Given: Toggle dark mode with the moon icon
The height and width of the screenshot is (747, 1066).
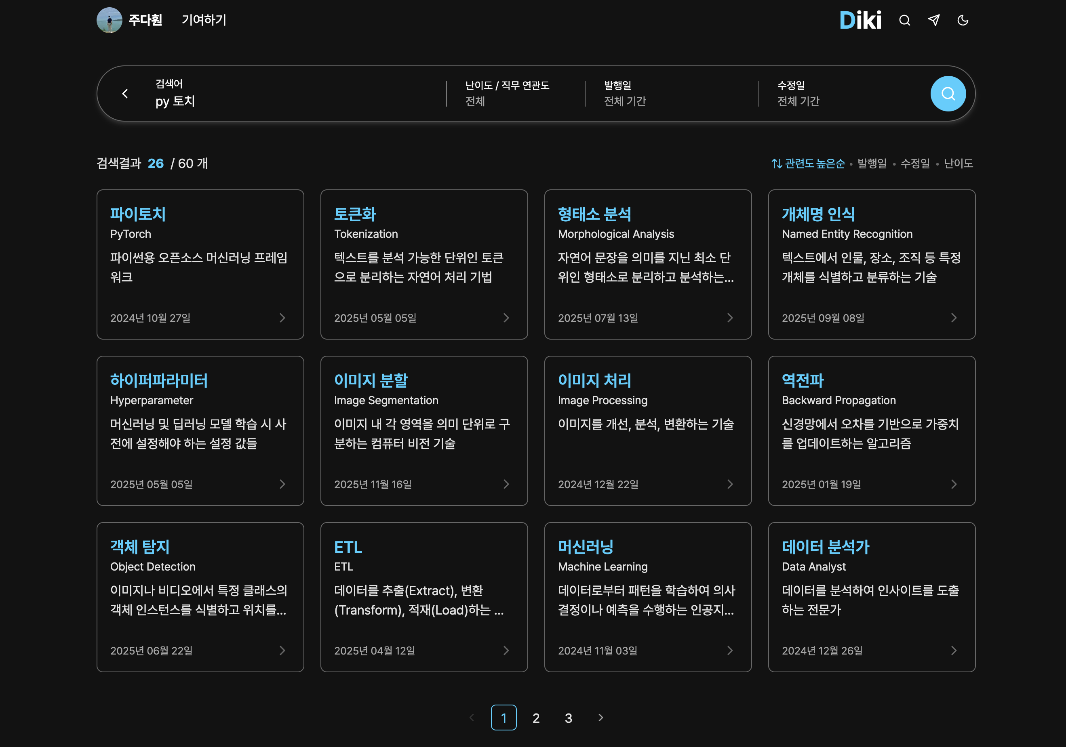Looking at the screenshot, I should [963, 20].
